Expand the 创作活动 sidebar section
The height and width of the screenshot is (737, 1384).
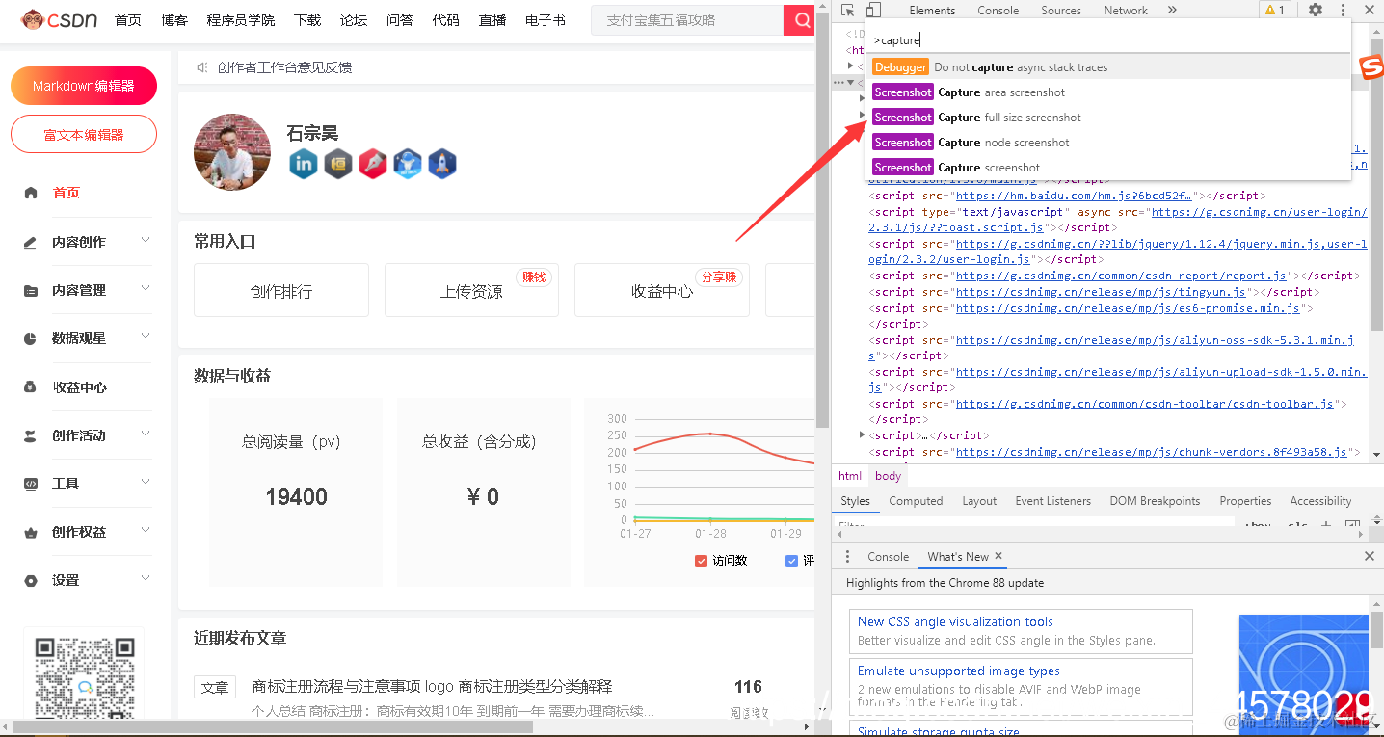coord(146,434)
